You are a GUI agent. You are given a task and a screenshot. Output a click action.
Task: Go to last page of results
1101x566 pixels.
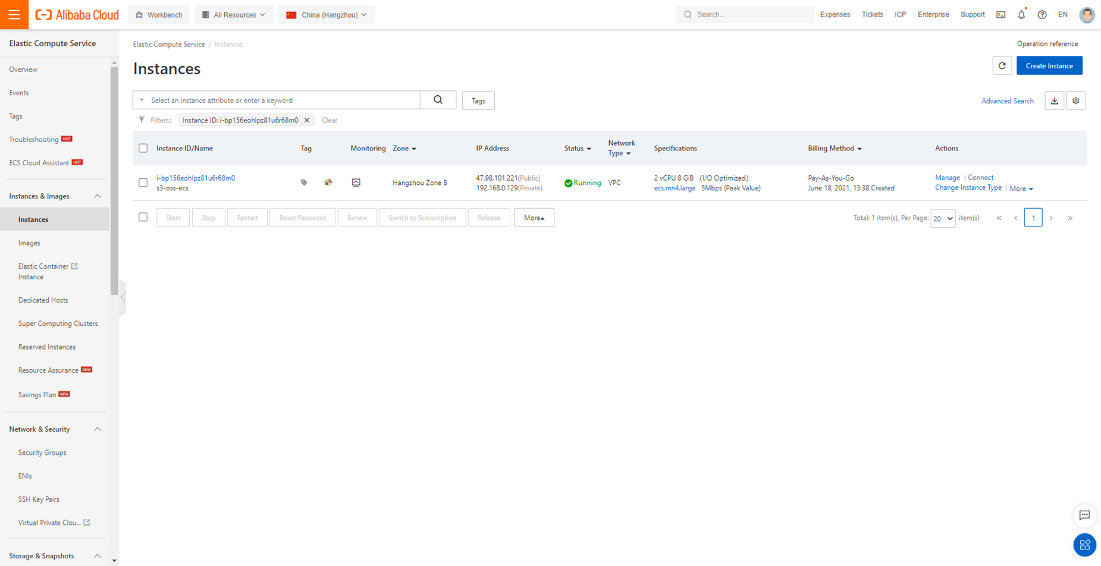pyautogui.click(x=1070, y=218)
